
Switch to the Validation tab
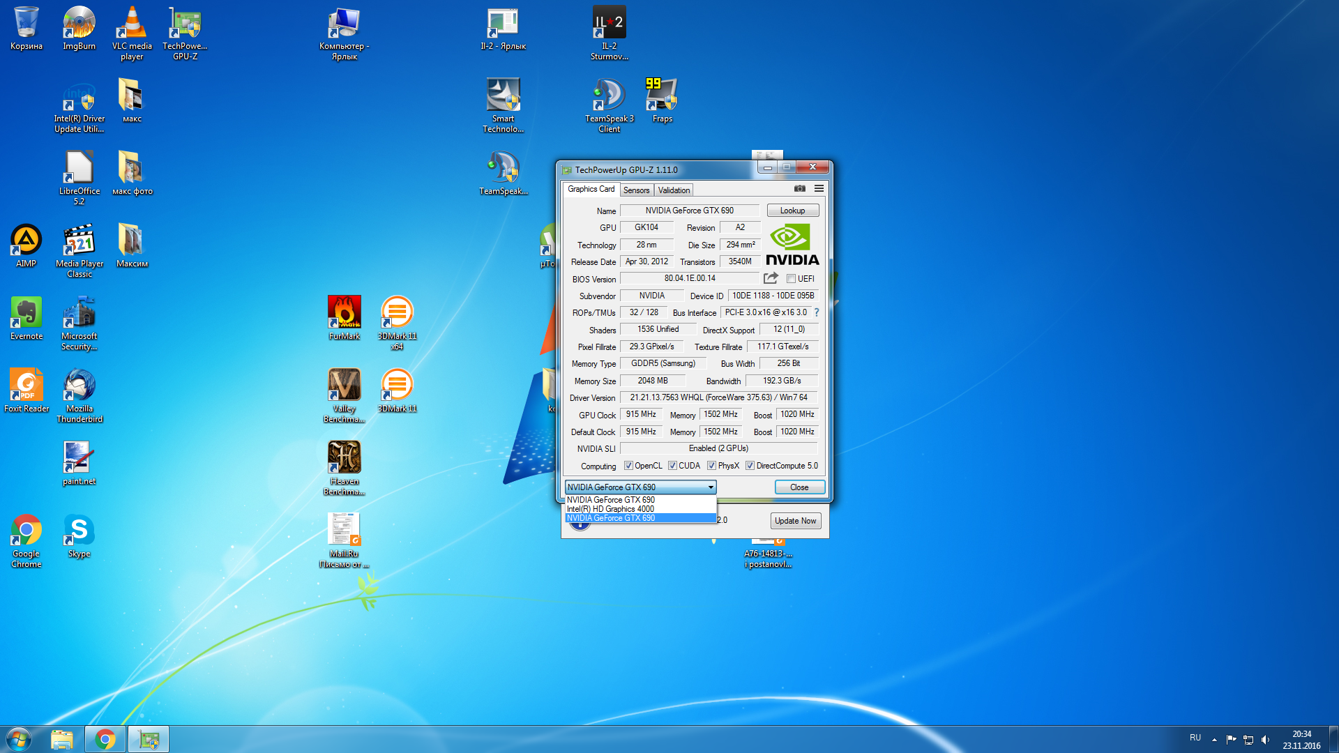674,190
